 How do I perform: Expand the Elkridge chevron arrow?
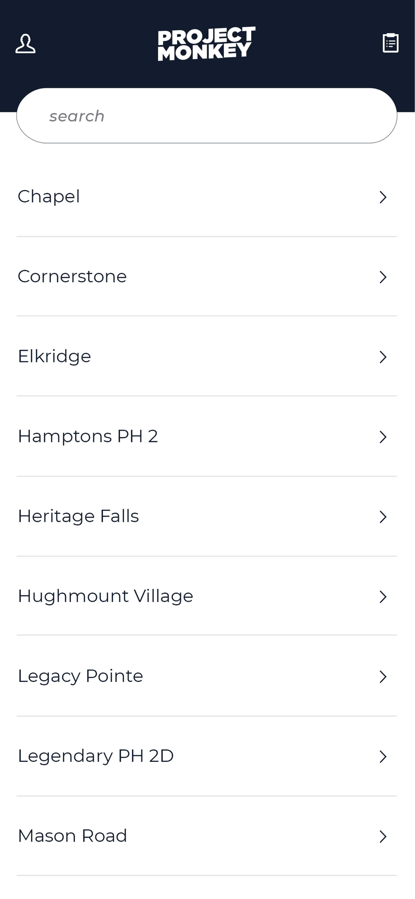tap(383, 357)
